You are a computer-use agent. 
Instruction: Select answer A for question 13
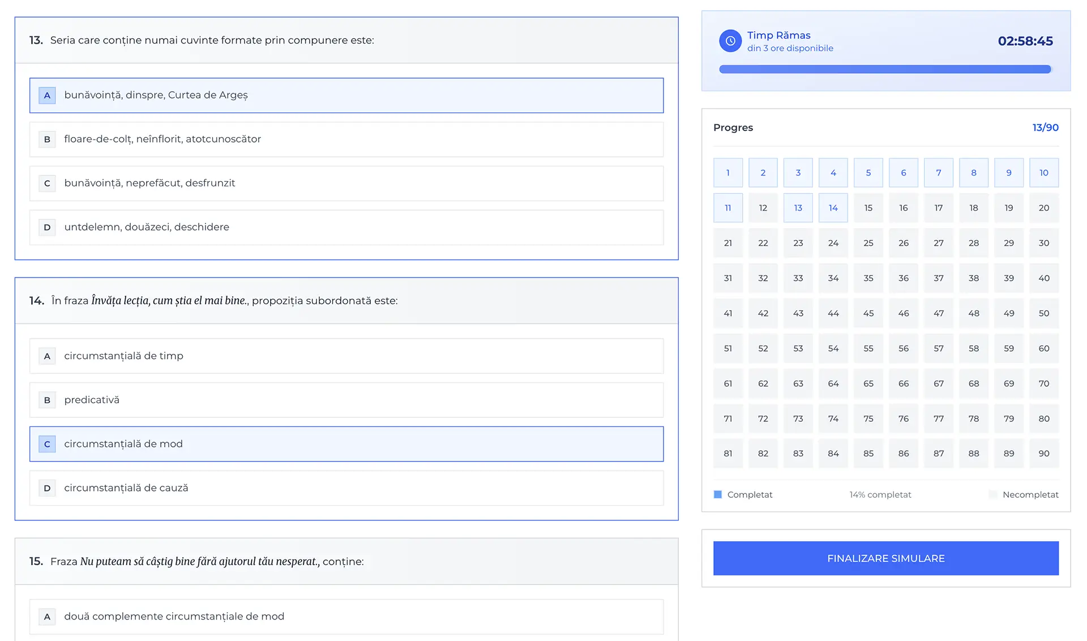(346, 95)
